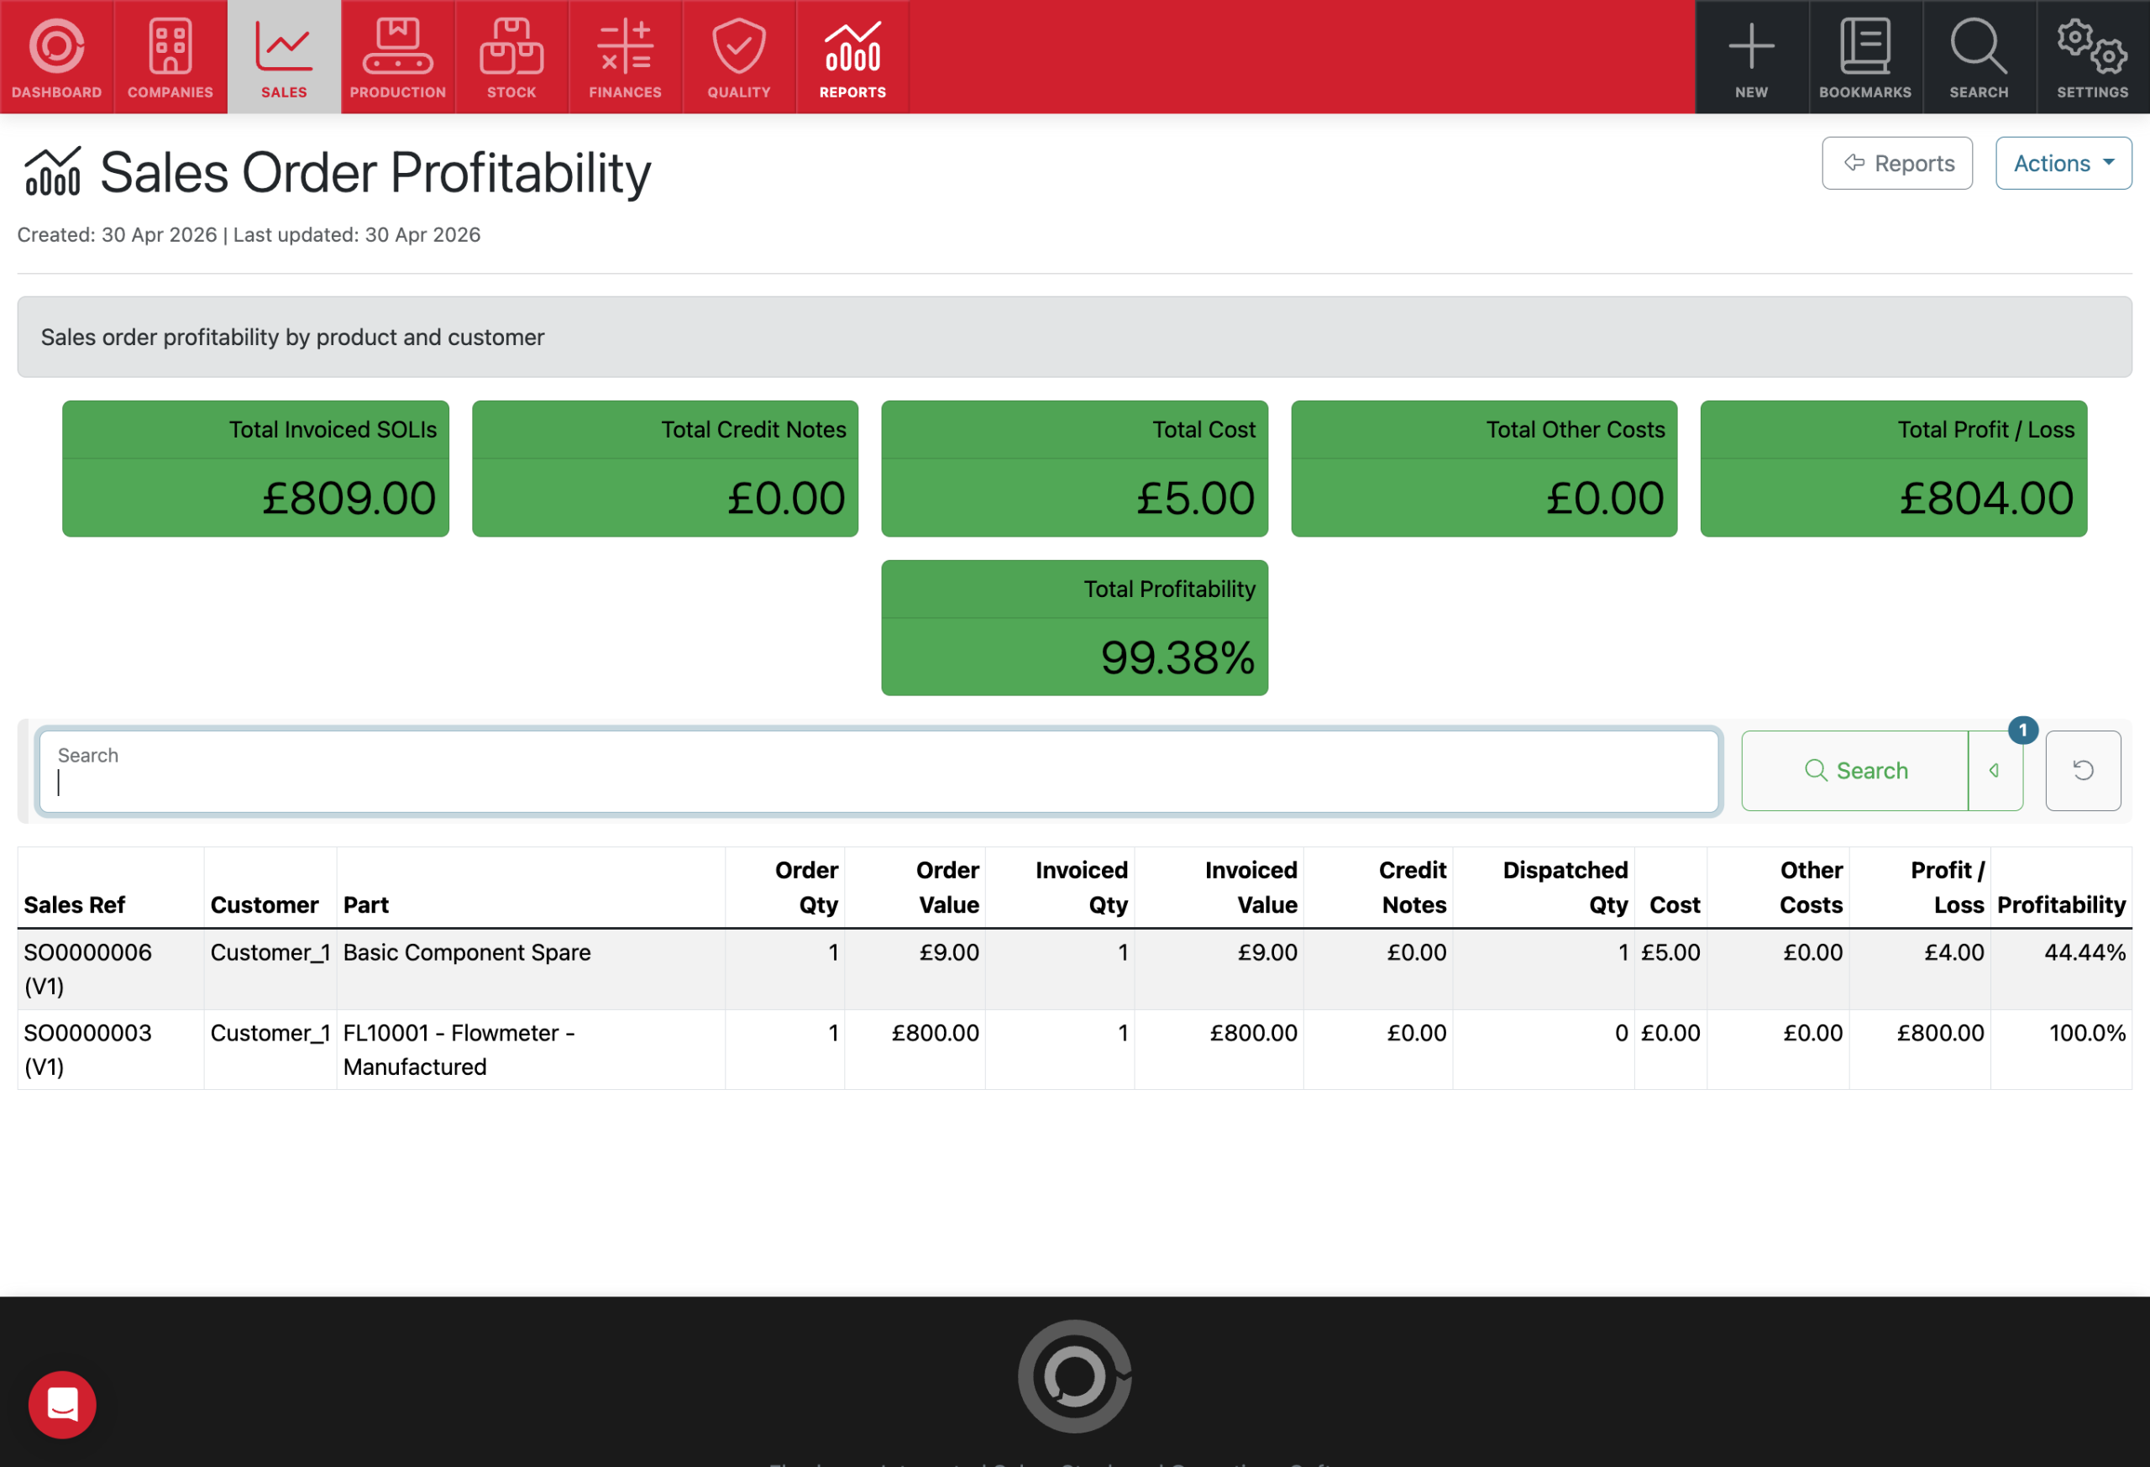Viewport: 2150px width, 1467px height.
Task: Click the Total Cost card
Action: (x=1075, y=468)
